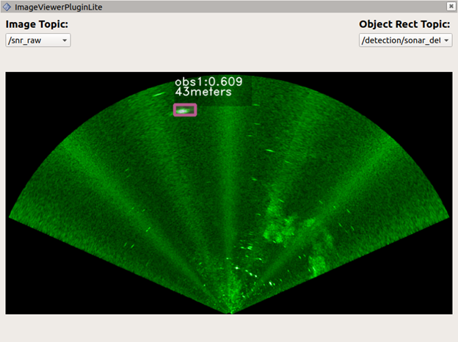Click the Object Rect Topic label

coord(404,24)
